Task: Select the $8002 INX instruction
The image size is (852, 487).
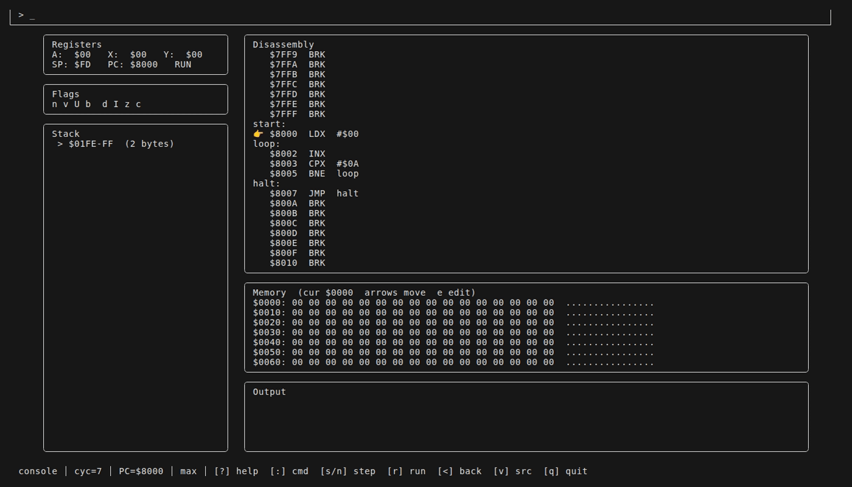Action: pyautogui.click(x=298, y=154)
